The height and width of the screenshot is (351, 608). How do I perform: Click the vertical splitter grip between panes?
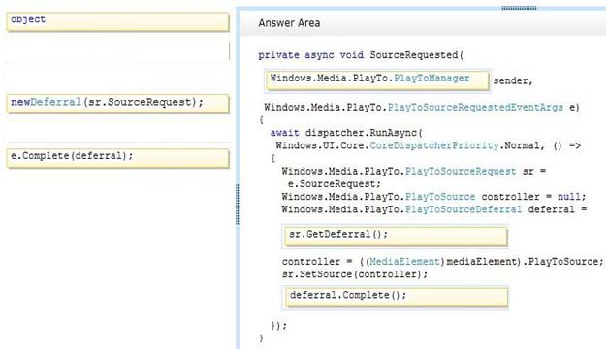click(238, 205)
